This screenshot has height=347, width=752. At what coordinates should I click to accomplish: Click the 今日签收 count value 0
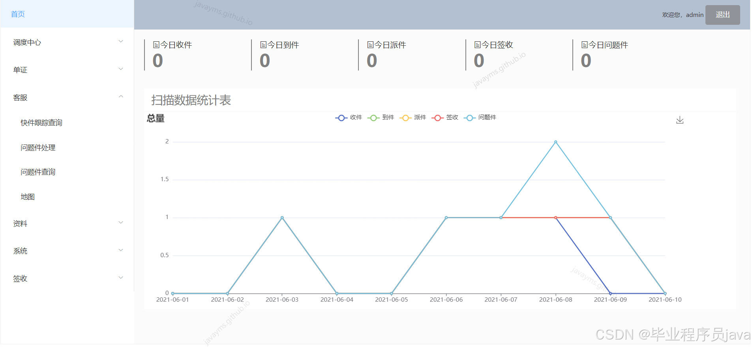[x=479, y=61]
